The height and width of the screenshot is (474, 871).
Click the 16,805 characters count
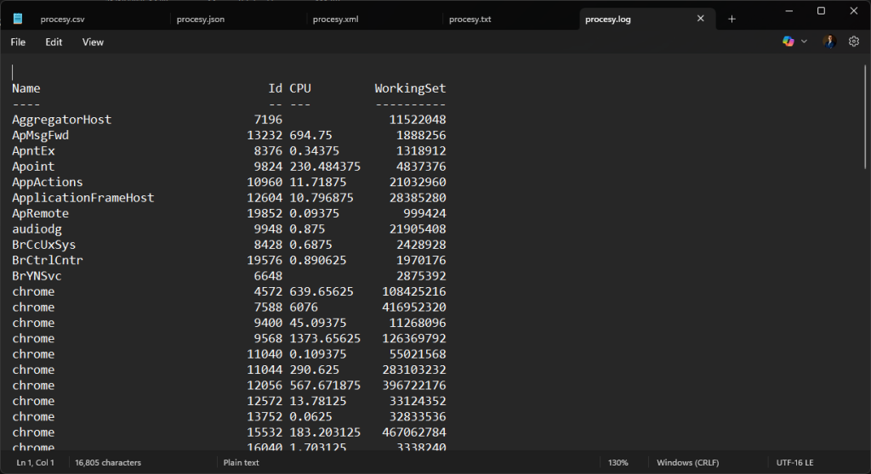pyautogui.click(x=108, y=463)
